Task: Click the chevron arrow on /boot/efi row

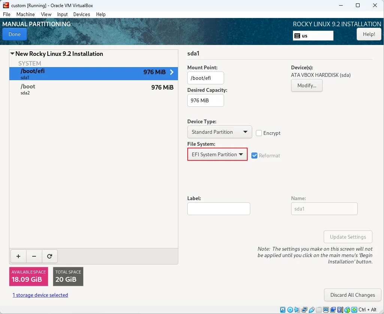Action: click(x=172, y=72)
